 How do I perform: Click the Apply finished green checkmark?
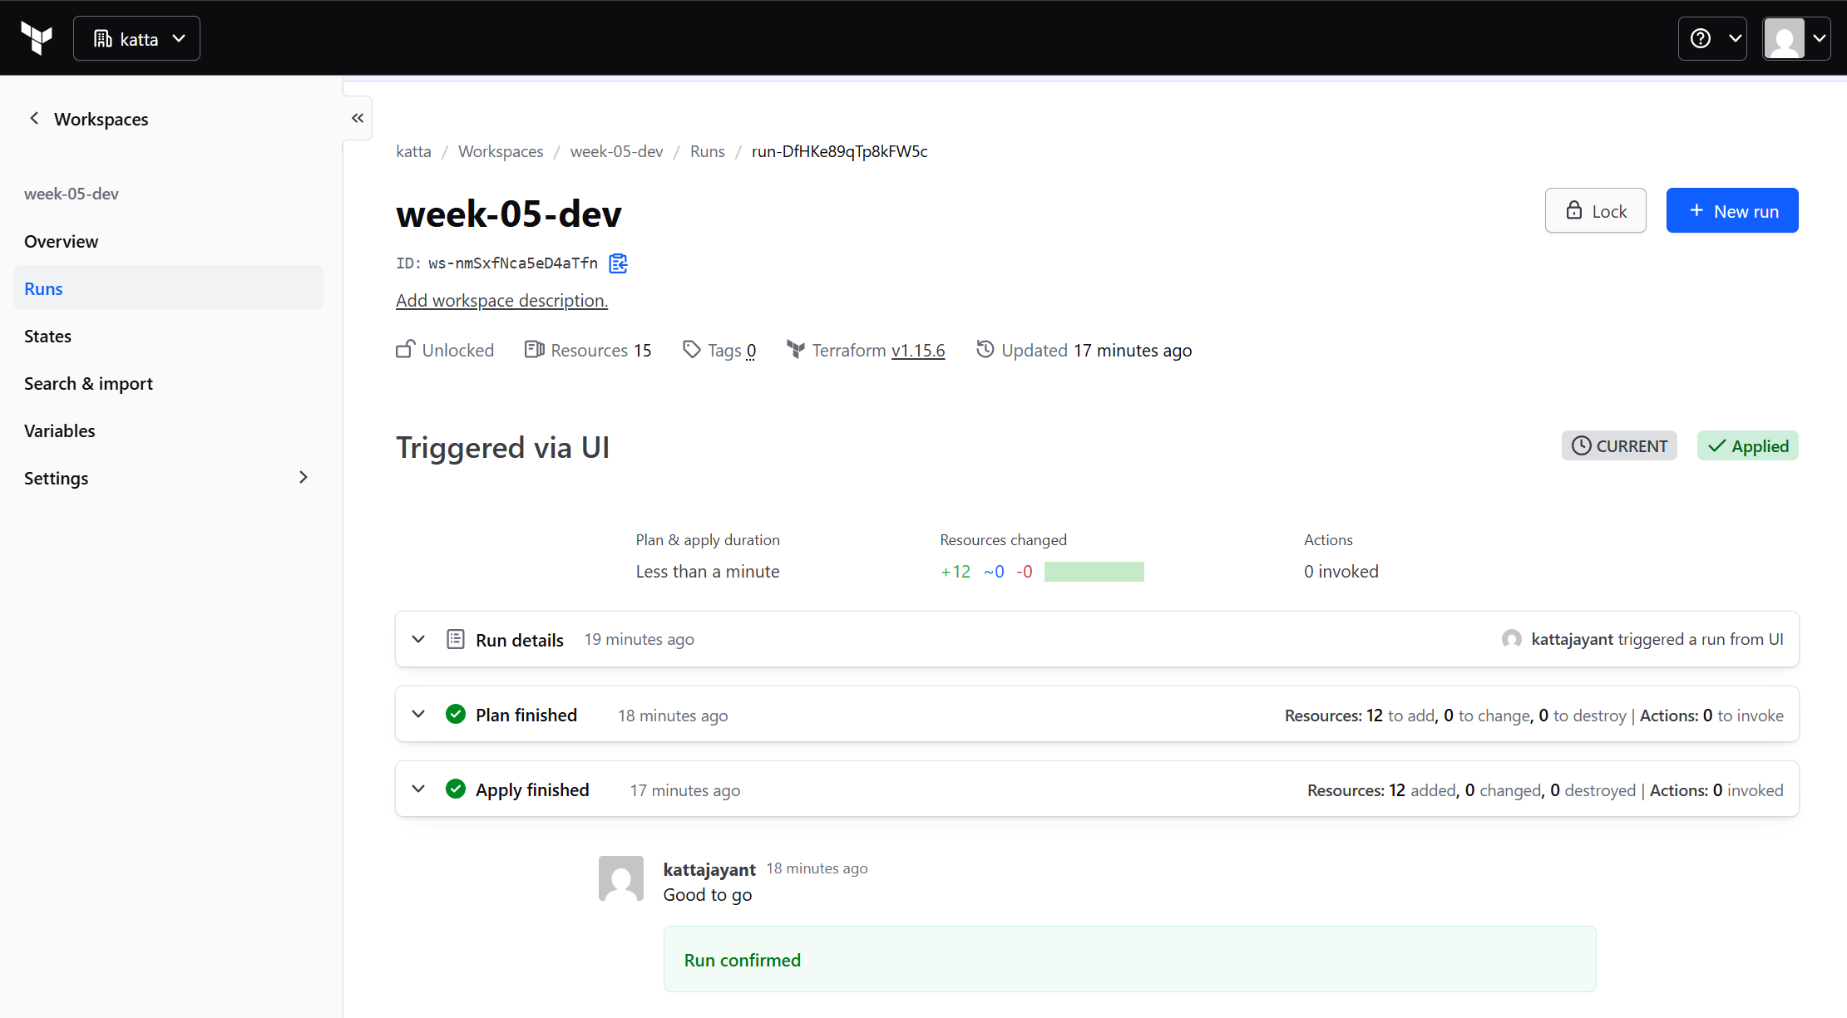456,789
